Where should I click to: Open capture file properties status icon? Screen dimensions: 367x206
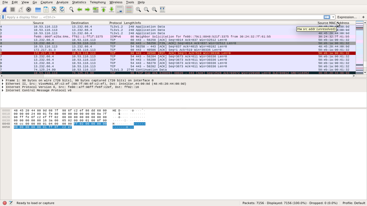click(x=11, y=203)
